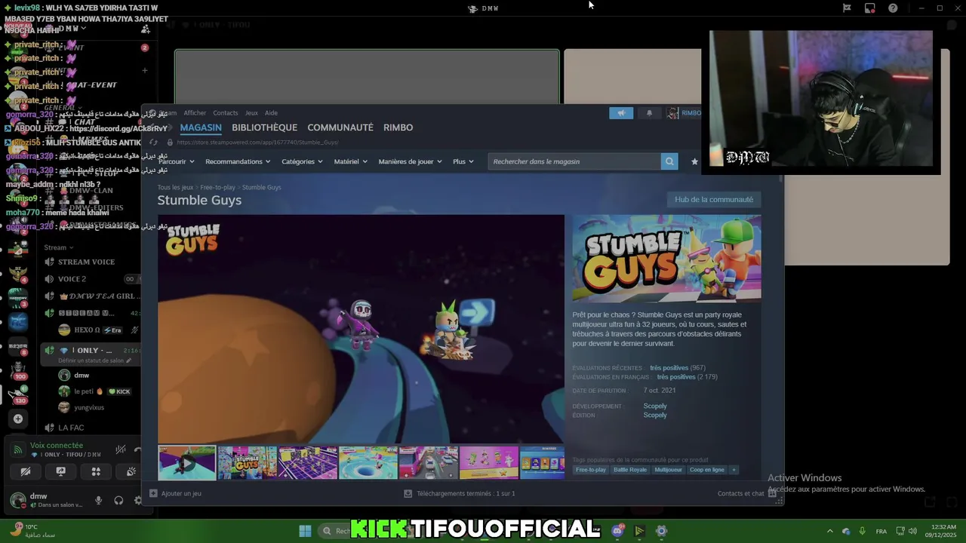This screenshot has height=543, width=966.
Task: Open Discord activities button
Action: click(96, 471)
